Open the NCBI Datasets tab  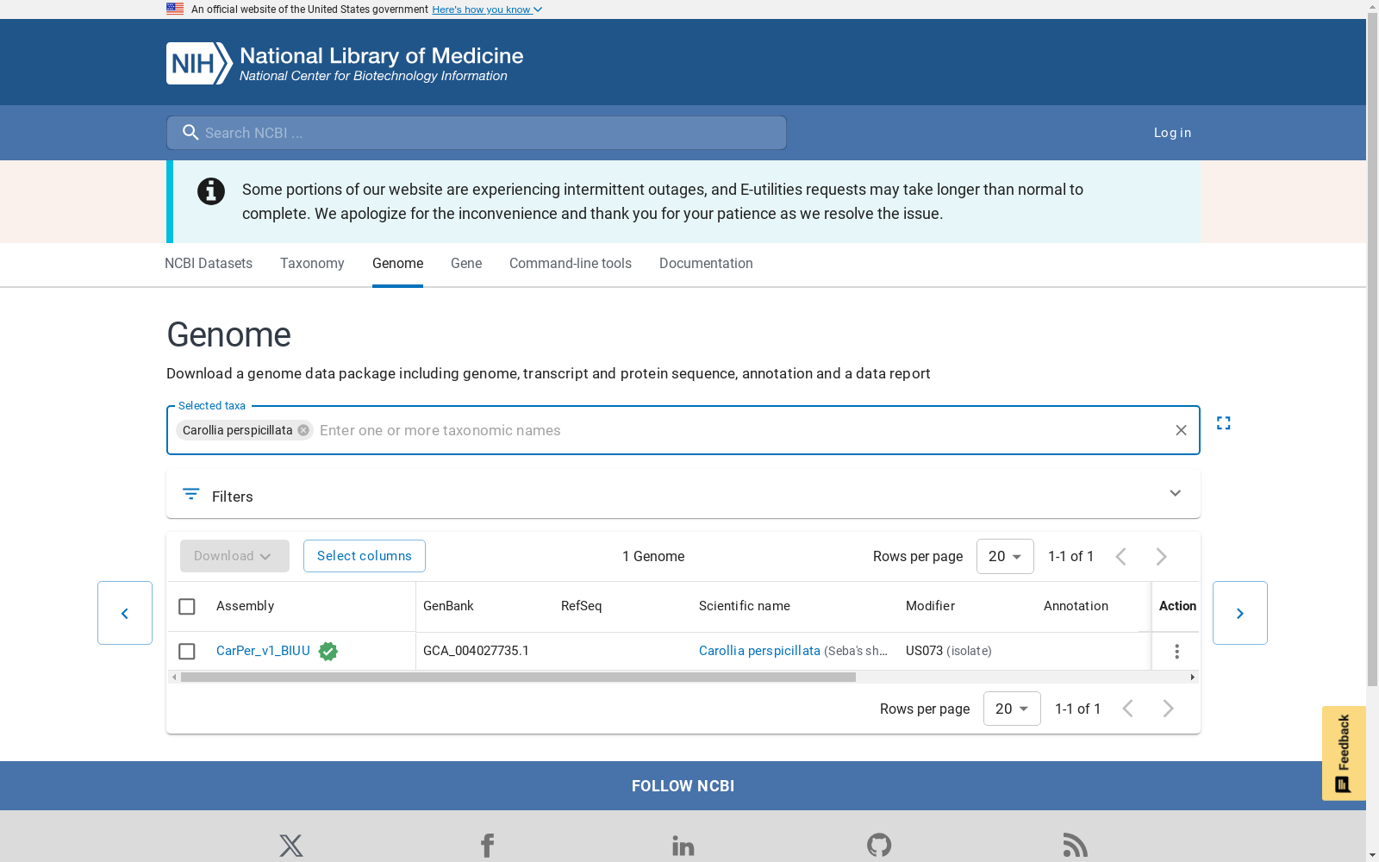pos(209,264)
